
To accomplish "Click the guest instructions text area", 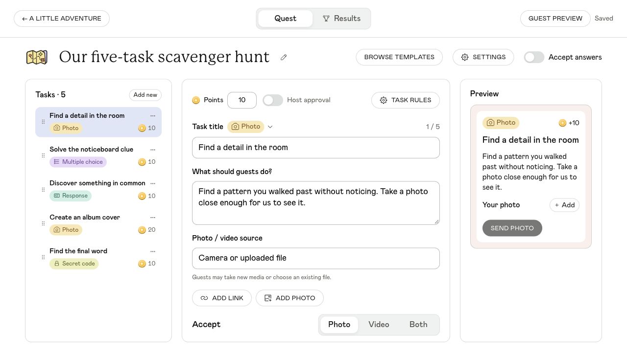I will click(316, 203).
